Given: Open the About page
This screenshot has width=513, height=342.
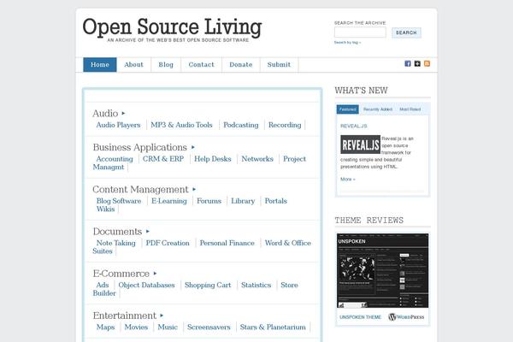Looking at the screenshot, I should click(x=134, y=64).
